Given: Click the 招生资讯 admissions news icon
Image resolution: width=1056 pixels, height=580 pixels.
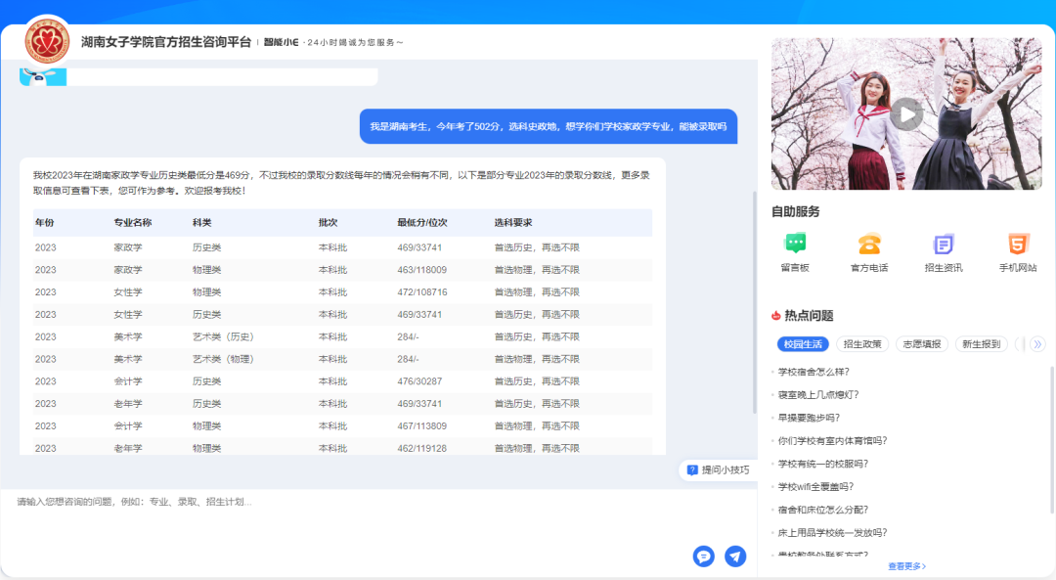Looking at the screenshot, I should point(944,245).
